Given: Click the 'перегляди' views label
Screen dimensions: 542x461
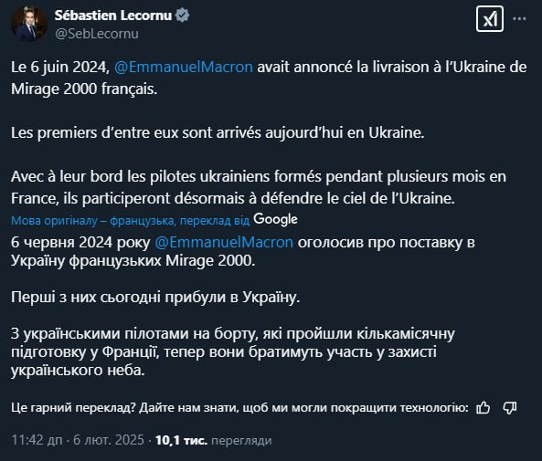Looking at the screenshot, I should tap(241, 441).
